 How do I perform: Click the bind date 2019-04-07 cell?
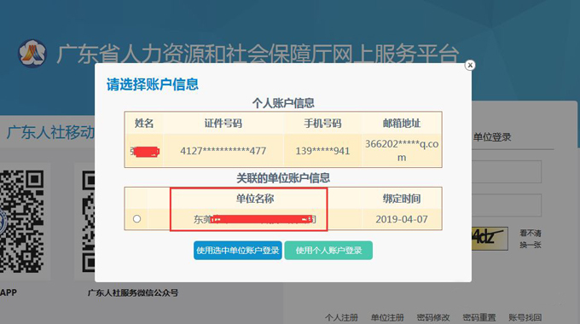point(402,219)
